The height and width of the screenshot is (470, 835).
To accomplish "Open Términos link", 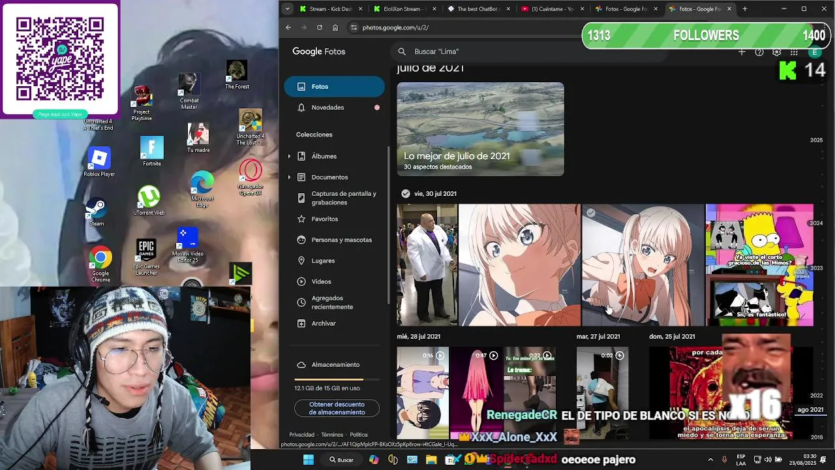I will [x=332, y=435].
